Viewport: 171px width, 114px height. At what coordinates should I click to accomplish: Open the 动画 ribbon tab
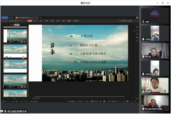click(x=52, y=21)
